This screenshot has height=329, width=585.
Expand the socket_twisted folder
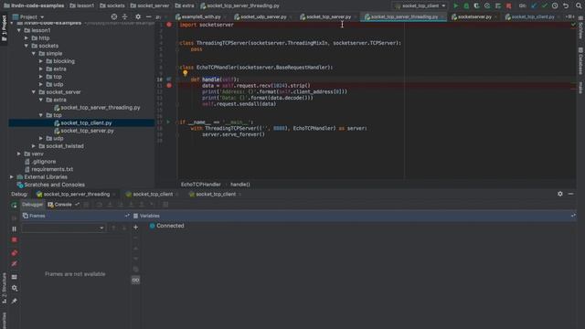click(x=34, y=146)
